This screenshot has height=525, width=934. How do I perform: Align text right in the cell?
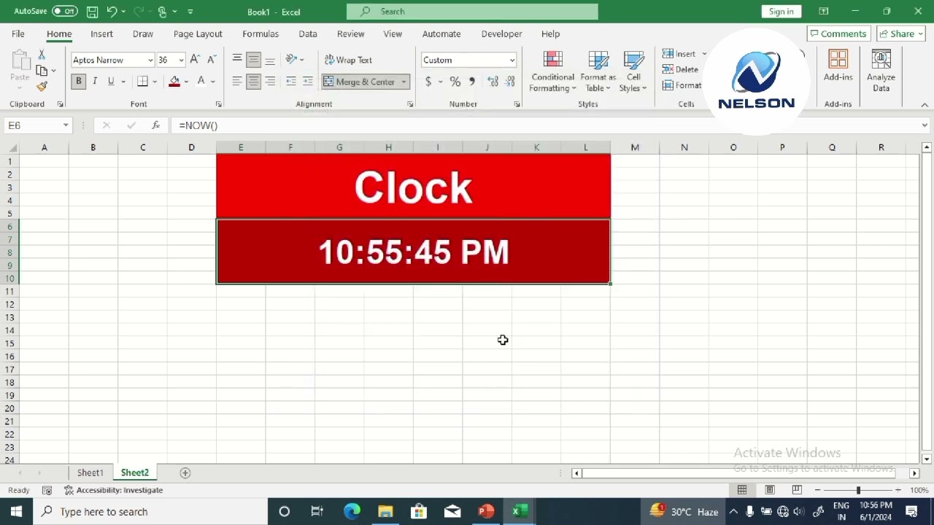pyautogui.click(x=270, y=82)
